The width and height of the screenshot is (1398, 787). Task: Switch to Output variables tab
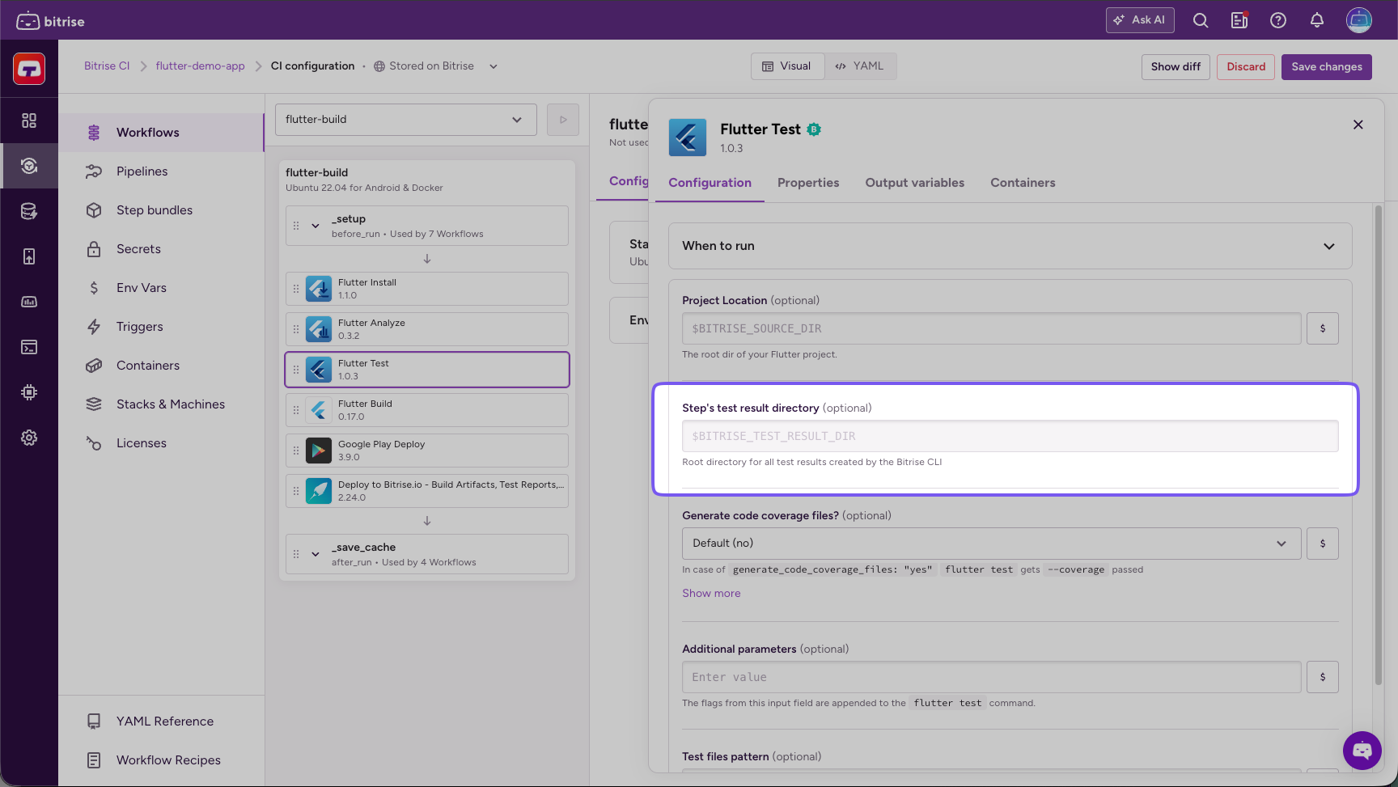coord(915,183)
